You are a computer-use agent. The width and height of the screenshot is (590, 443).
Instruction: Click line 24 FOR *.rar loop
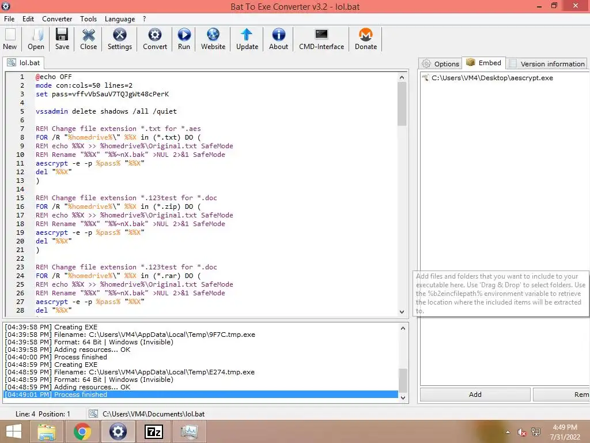click(118, 276)
